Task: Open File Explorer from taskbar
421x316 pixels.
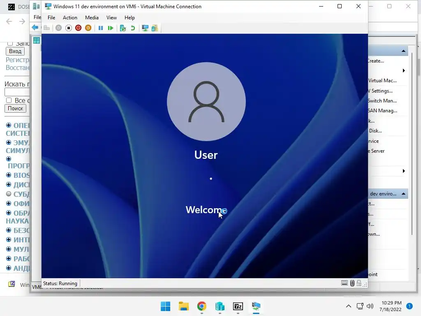Action: [x=184, y=306]
